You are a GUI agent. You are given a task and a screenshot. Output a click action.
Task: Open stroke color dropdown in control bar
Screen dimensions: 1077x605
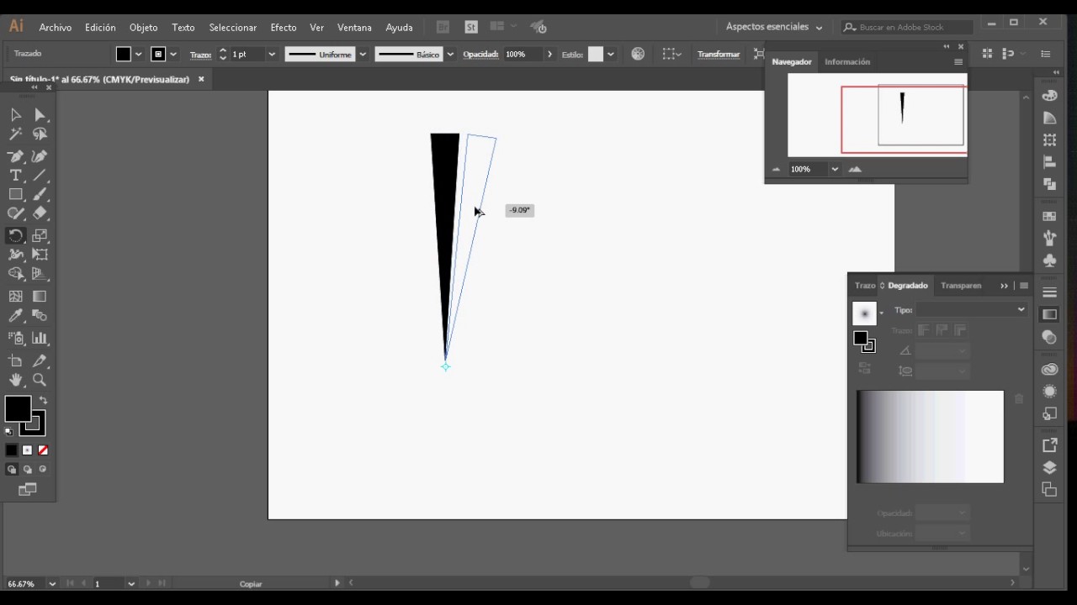(173, 55)
